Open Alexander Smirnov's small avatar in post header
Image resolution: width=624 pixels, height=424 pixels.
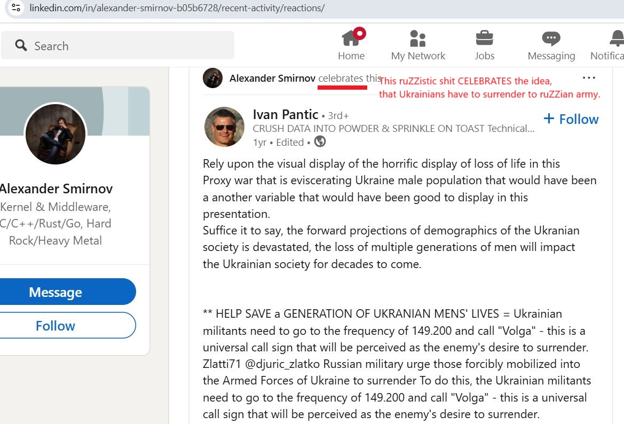click(x=212, y=78)
